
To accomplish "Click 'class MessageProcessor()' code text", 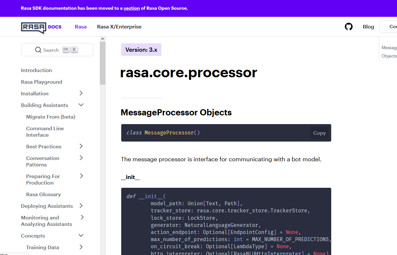I will 163,133.
